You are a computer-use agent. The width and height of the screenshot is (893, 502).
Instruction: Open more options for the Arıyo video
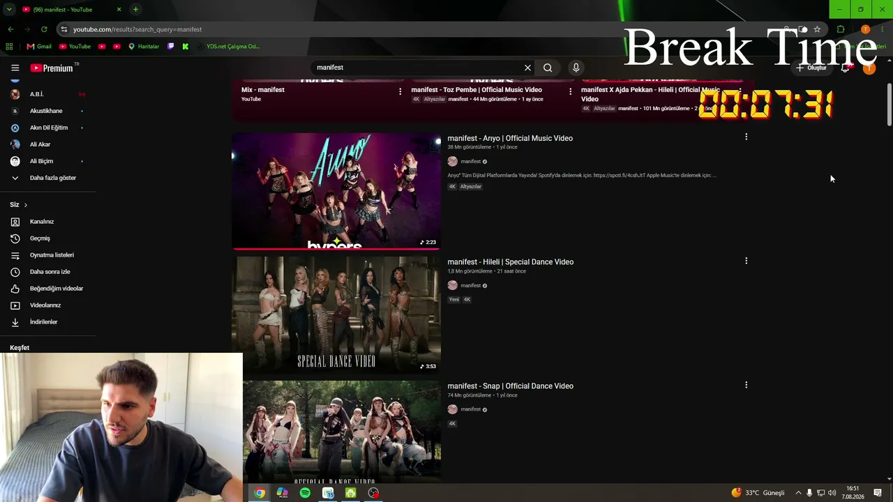pos(746,137)
